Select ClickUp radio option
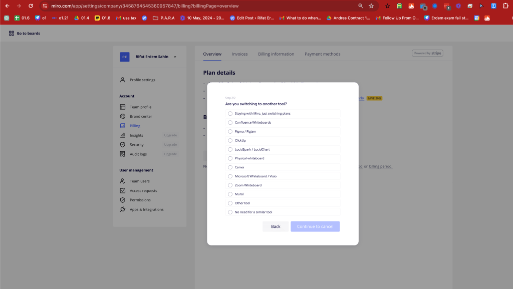The width and height of the screenshot is (513, 289). click(x=230, y=140)
